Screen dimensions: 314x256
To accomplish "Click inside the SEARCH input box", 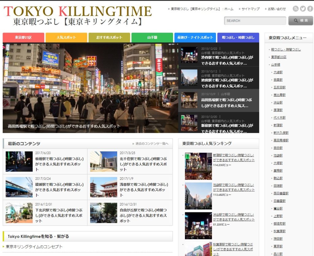I will (255, 21).
